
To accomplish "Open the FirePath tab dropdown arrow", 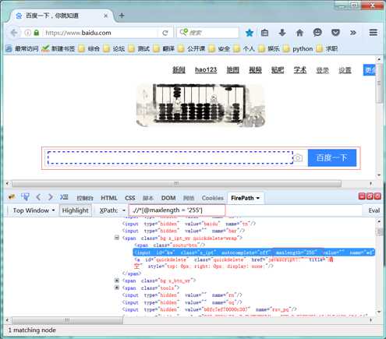I will (x=258, y=198).
